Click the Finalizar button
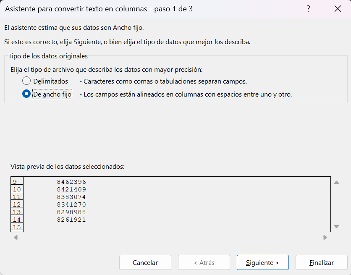351x275 pixels. click(321, 263)
